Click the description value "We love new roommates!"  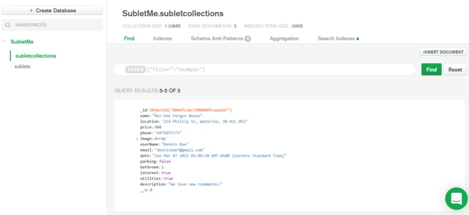[x=196, y=184]
